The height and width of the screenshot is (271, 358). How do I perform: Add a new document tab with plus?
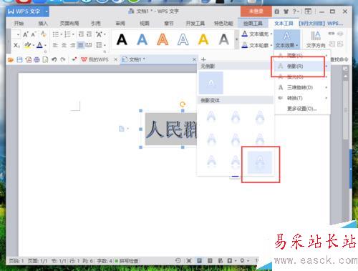click(x=203, y=59)
